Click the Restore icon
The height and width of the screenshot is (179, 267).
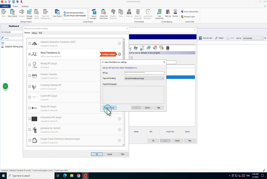(x=175, y=13)
